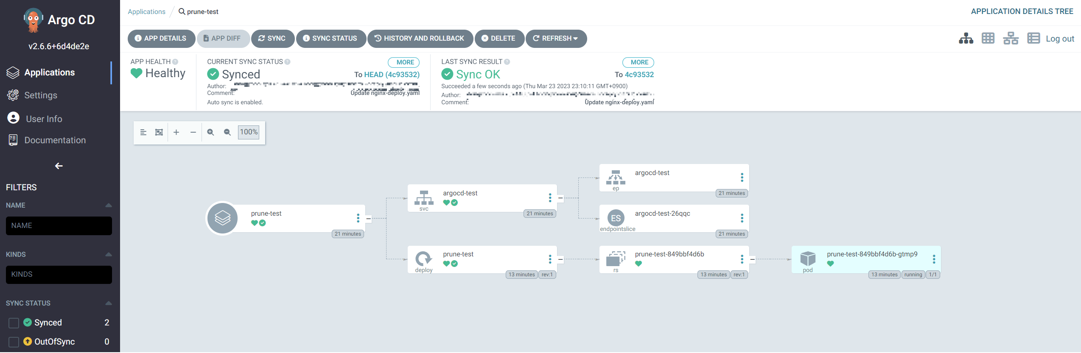Switch to list view icon

pos(1033,39)
